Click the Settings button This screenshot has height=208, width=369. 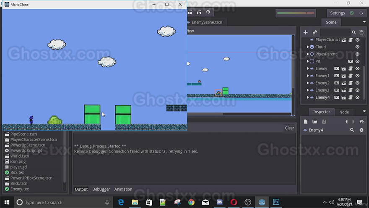pos(337,13)
